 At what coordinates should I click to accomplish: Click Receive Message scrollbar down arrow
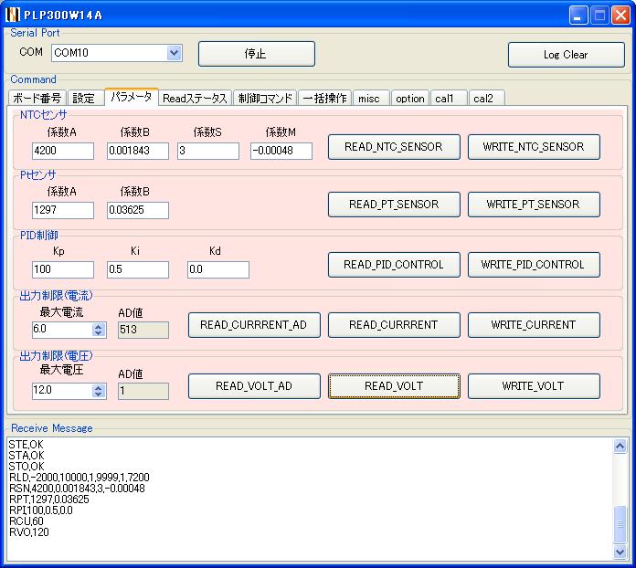[x=620, y=552]
